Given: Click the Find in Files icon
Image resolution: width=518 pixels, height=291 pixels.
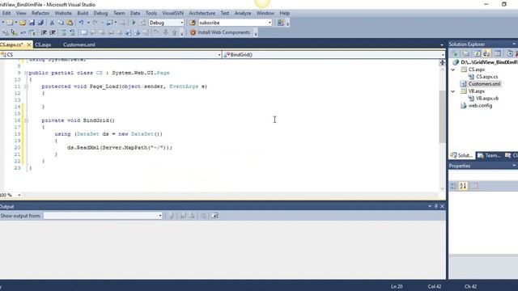Looking at the screenshot, I should 193,23.
